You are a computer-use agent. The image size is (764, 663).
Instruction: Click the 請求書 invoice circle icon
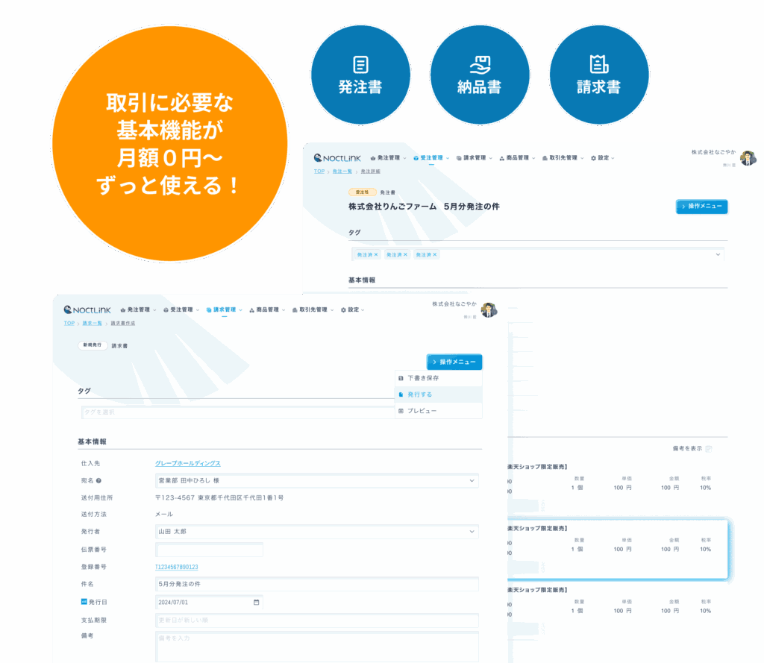click(x=598, y=75)
